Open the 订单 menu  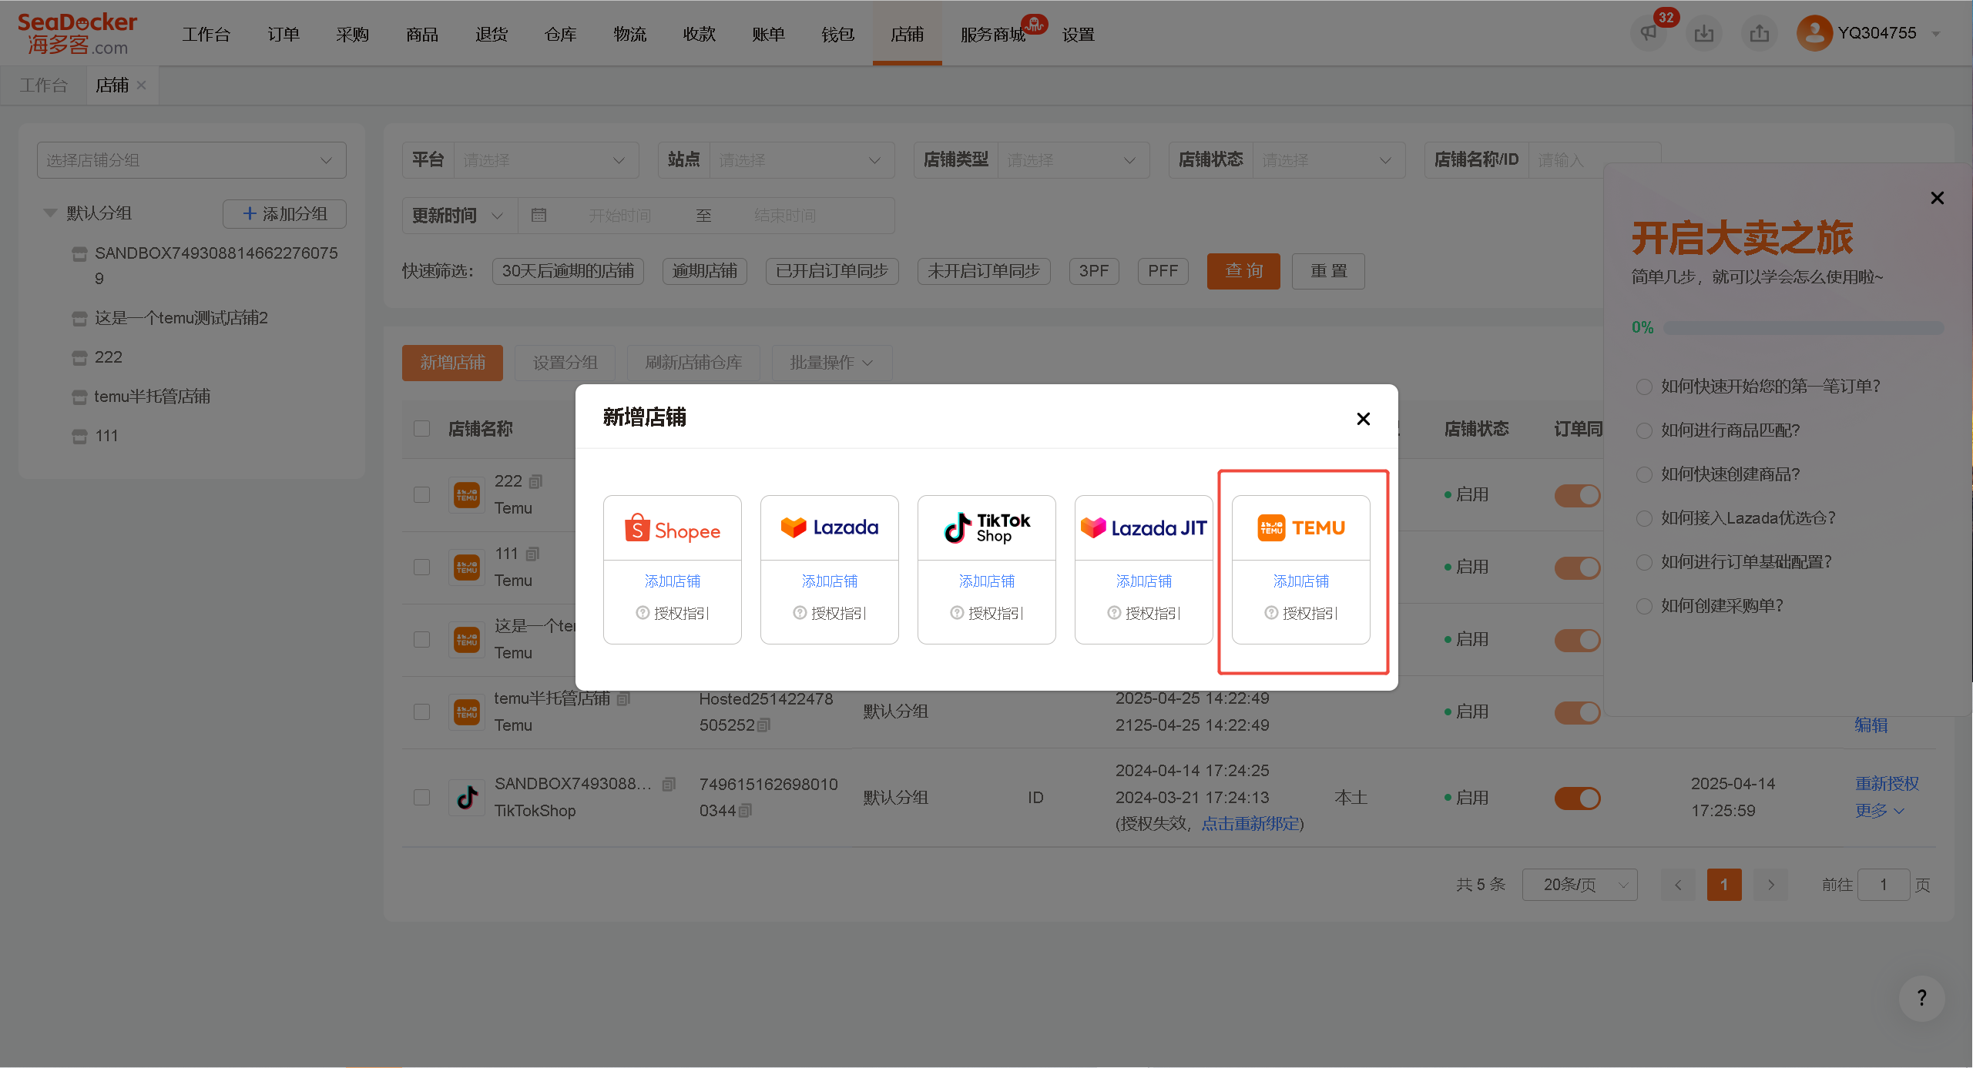click(284, 34)
